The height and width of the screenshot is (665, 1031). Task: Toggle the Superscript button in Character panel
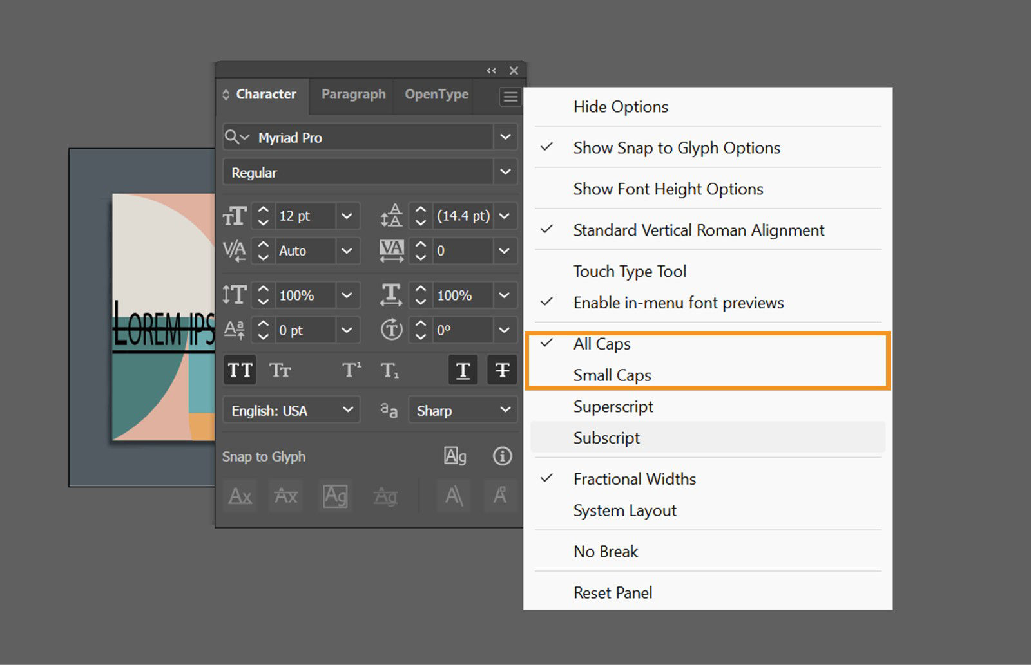click(351, 370)
